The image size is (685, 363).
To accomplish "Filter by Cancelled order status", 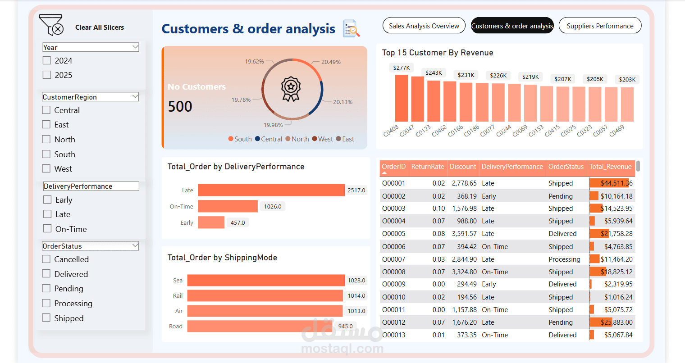I will (46, 259).
